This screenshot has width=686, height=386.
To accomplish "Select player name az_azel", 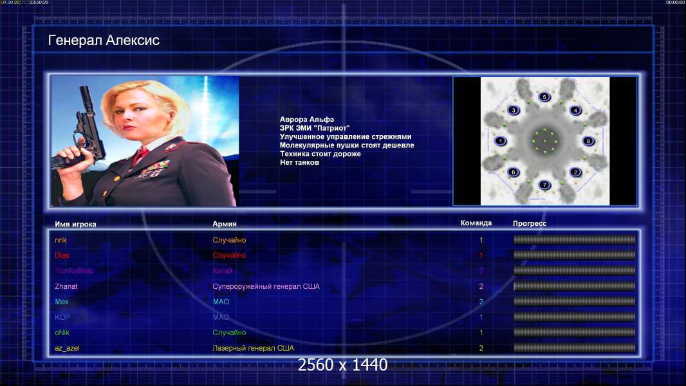I will point(67,349).
